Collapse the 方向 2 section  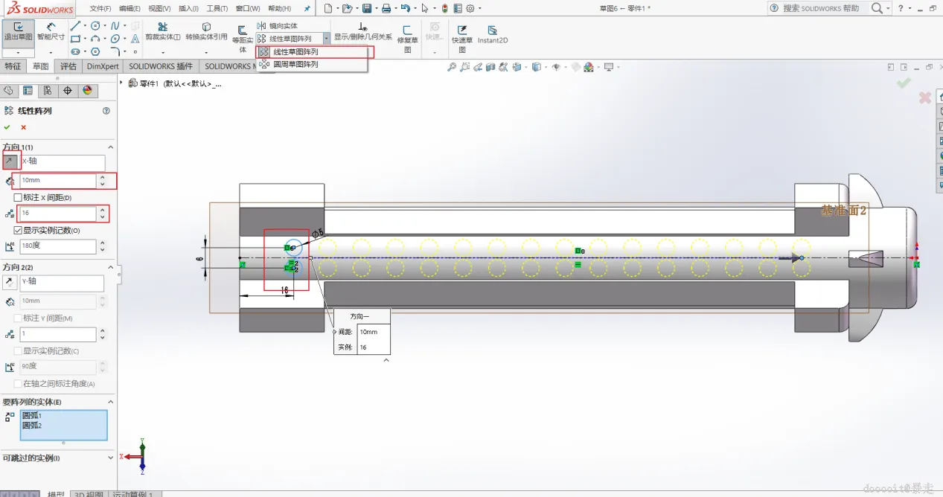point(111,267)
